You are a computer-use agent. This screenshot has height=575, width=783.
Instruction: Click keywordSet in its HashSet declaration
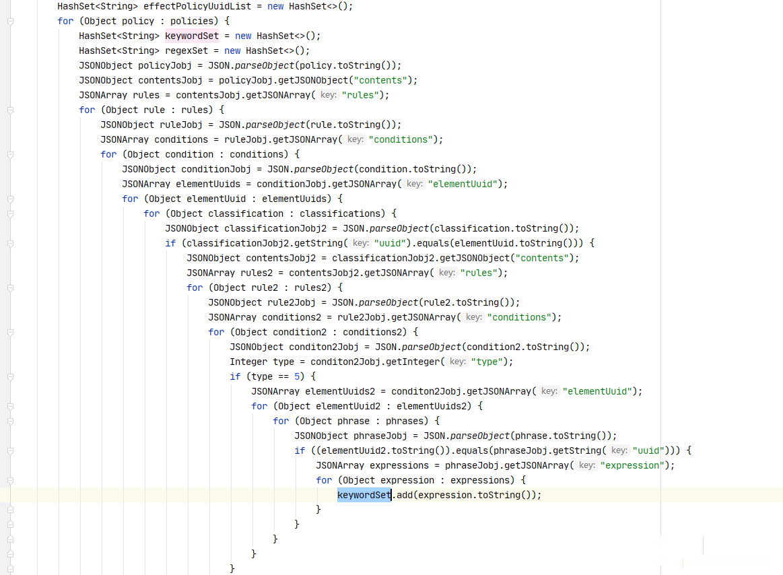(x=192, y=36)
